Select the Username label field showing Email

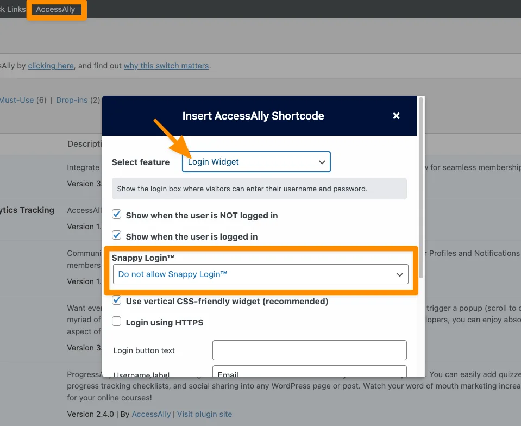pos(309,374)
